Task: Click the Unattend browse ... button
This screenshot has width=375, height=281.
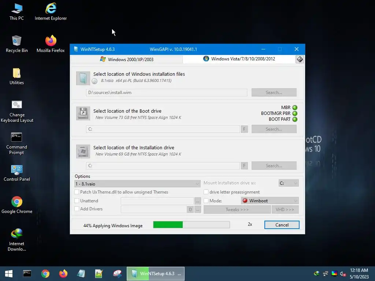Action: pyautogui.click(x=197, y=201)
